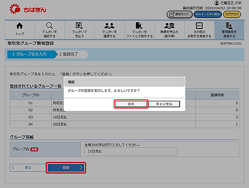Click the building-and-person admin icon

pos(229,26)
